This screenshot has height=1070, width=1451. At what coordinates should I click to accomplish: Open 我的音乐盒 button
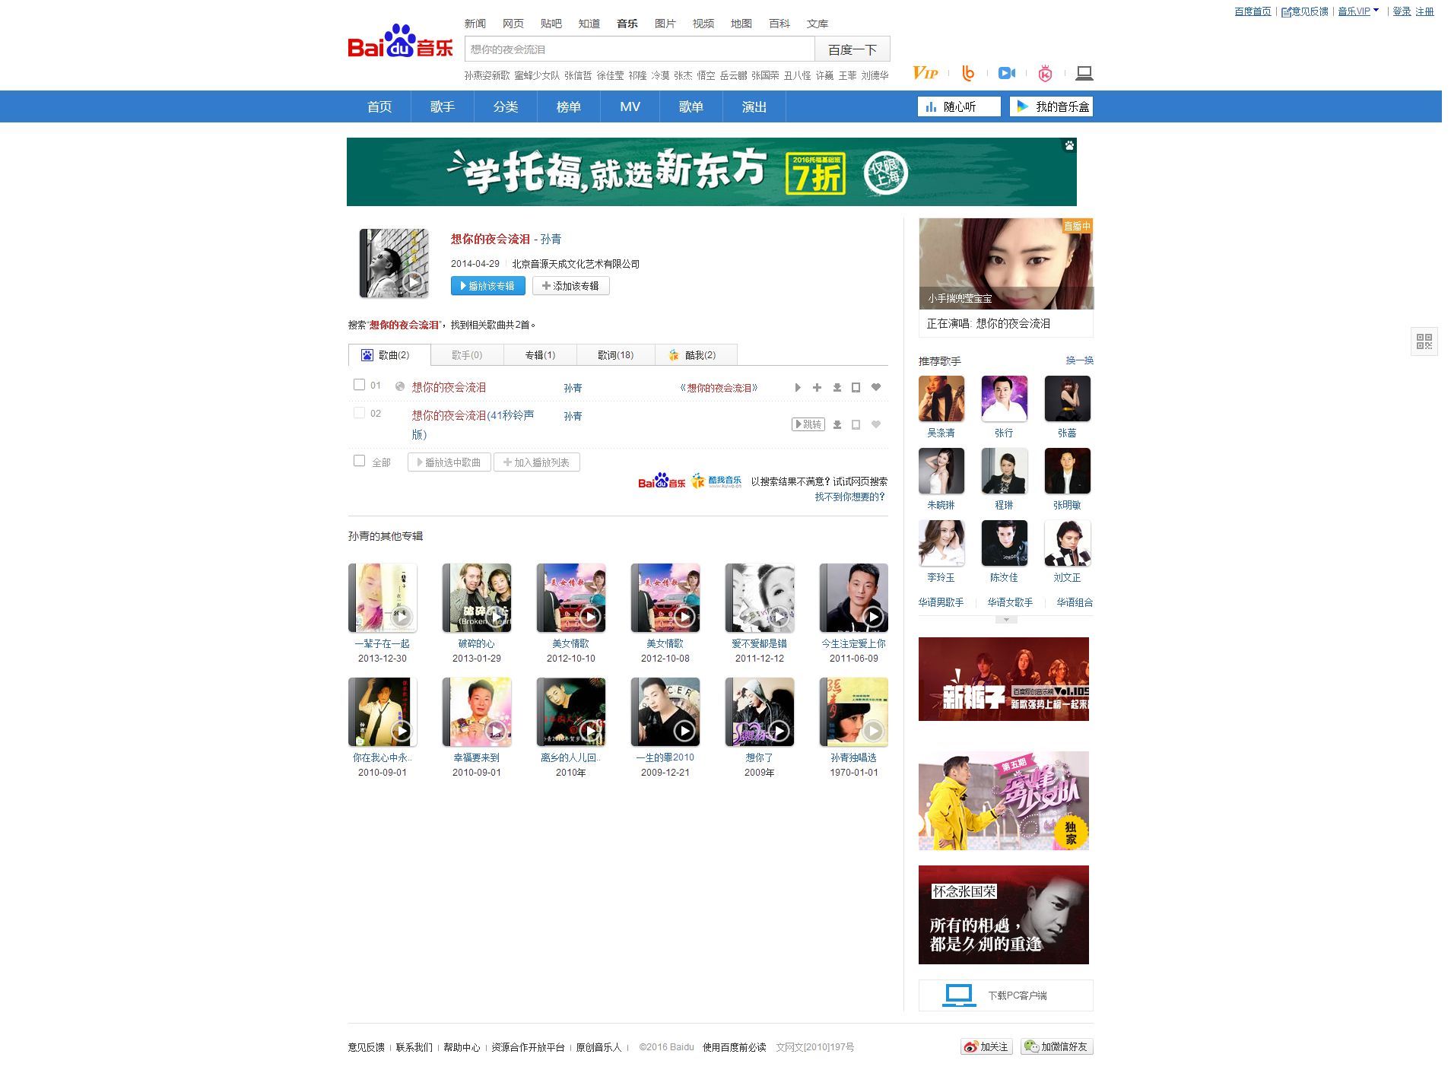[1052, 106]
